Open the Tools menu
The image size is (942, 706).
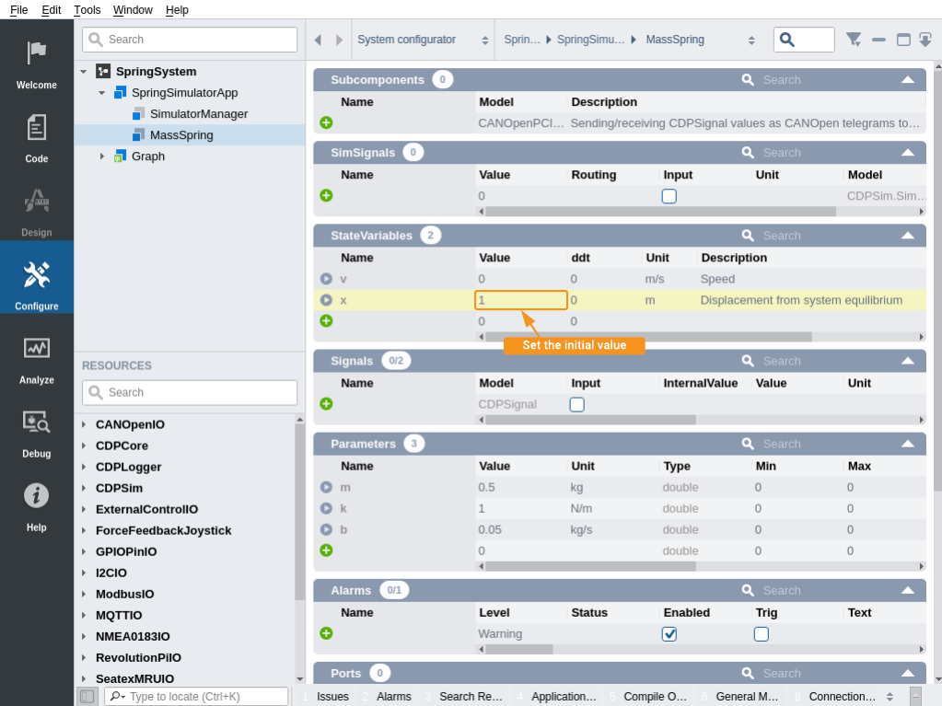click(87, 9)
